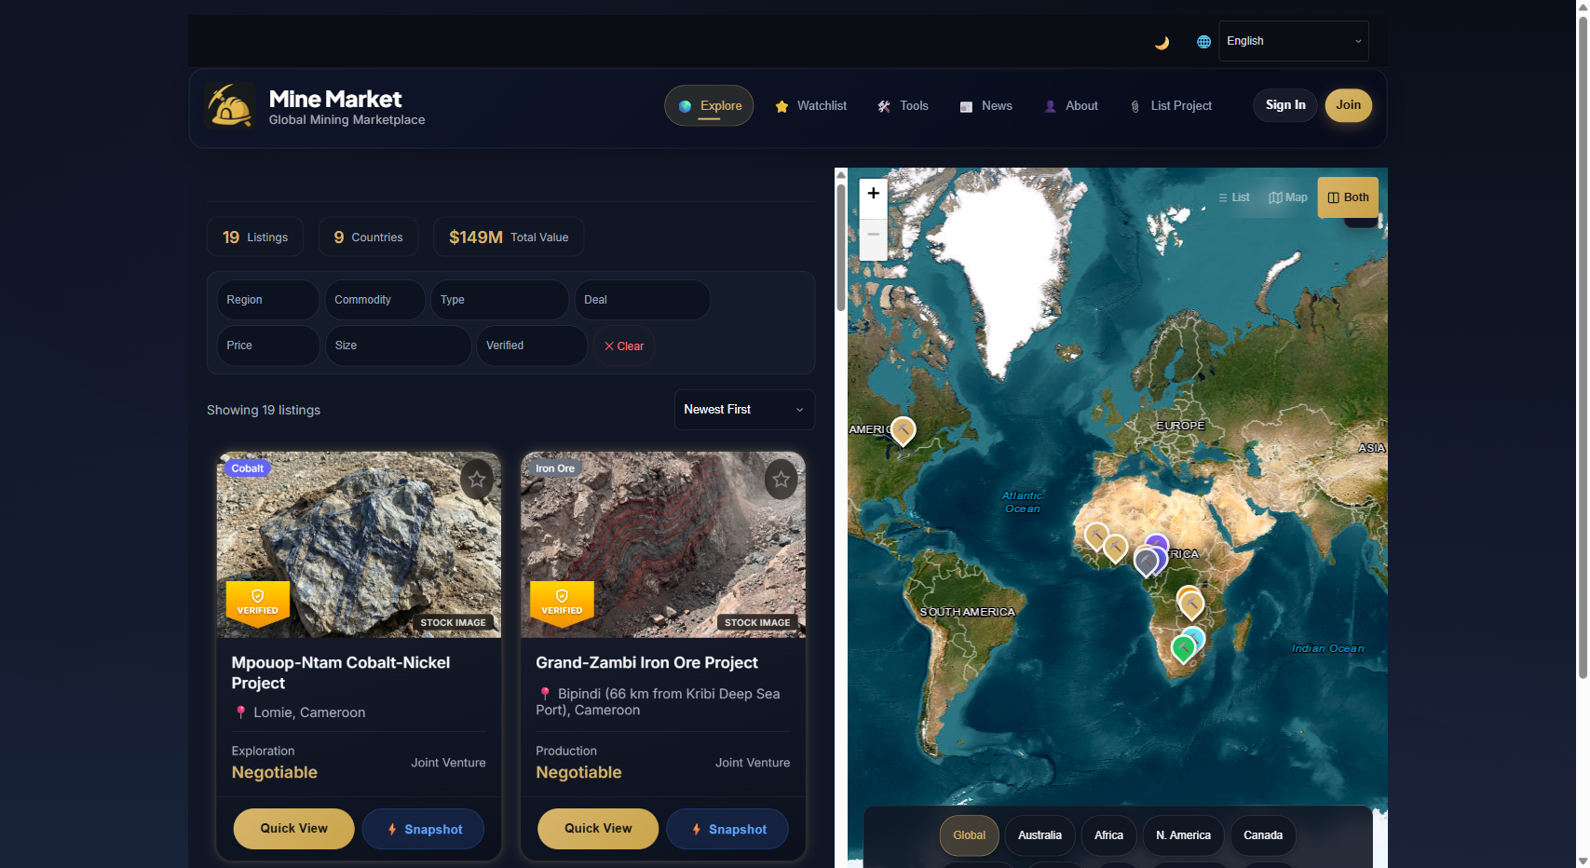Favorite Grand-Zambi project with its star icon
This screenshot has width=1590, height=868.
pos(781,479)
